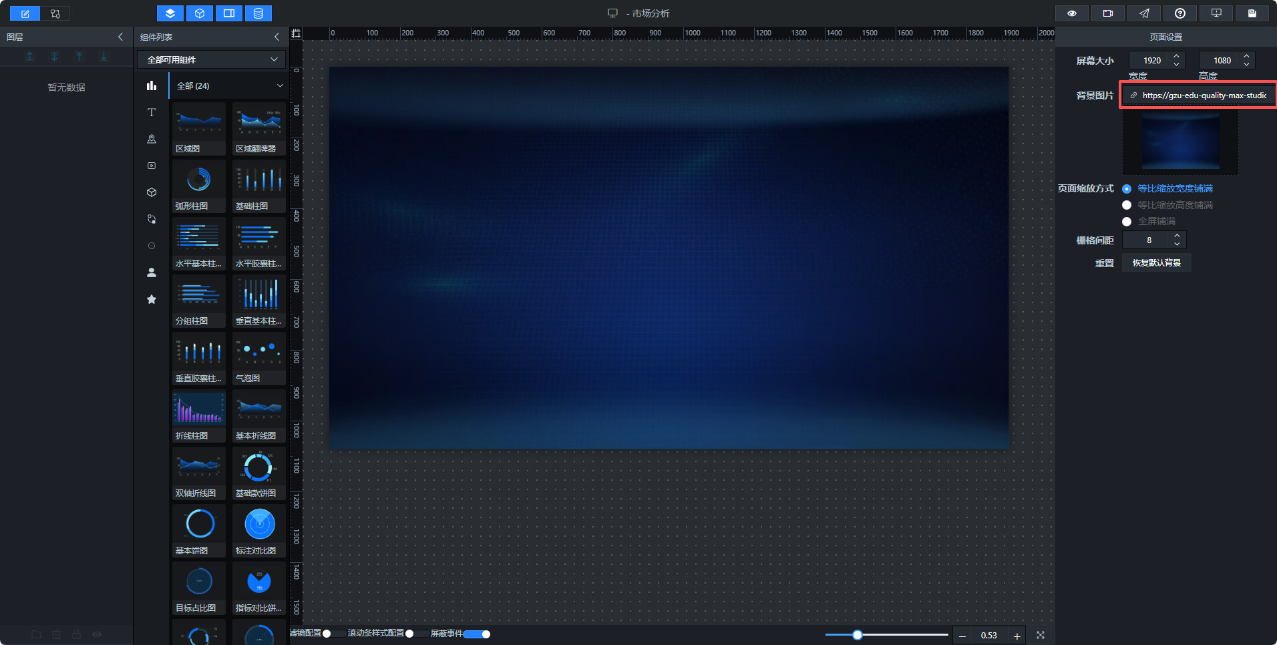Expand the 全部 (24) category dropdown
The image size is (1277, 645).
pyautogui.click(x=229, y=85)
